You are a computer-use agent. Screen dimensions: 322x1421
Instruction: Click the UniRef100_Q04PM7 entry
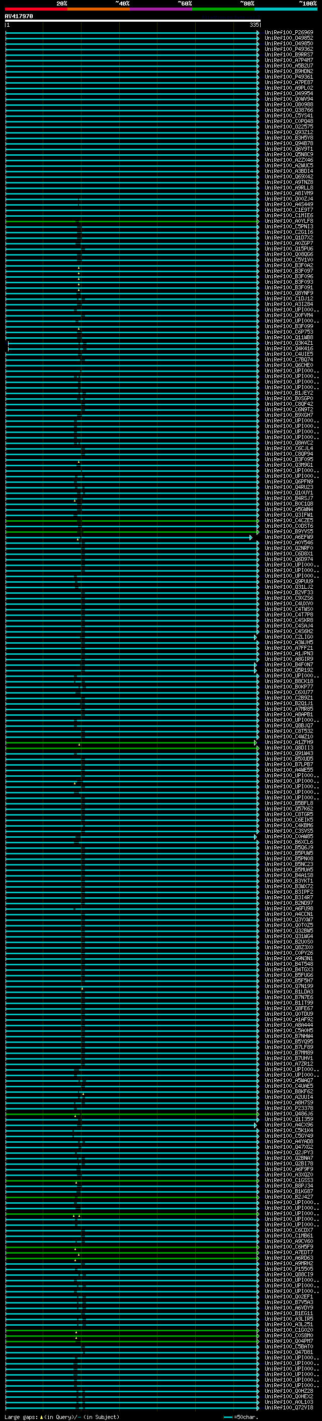pyautogui.click(x=289, y=1341)
